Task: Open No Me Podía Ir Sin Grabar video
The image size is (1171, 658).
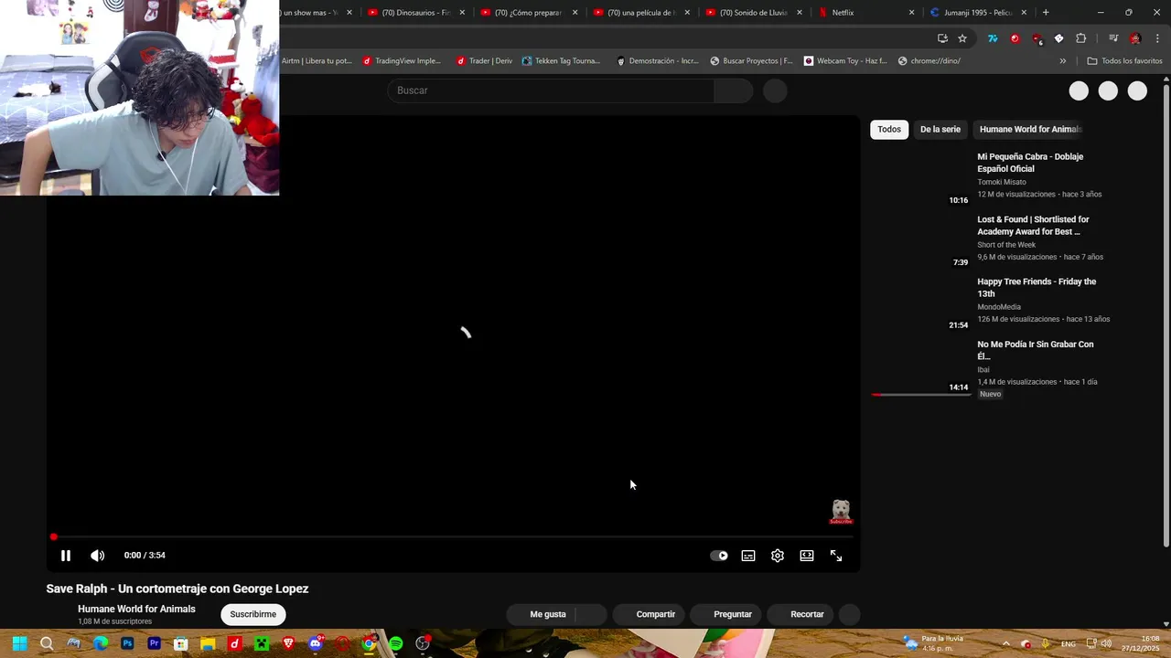Action: coord(1036,350)
